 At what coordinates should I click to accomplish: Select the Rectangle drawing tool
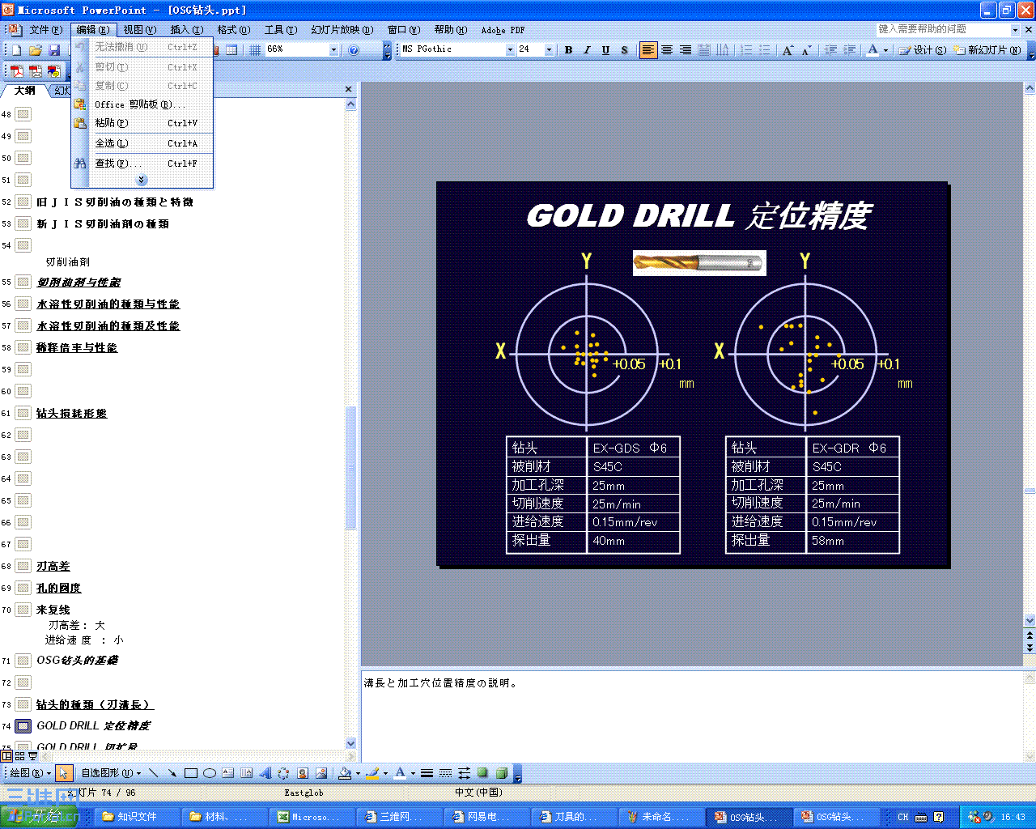click(x=191, y=773)
